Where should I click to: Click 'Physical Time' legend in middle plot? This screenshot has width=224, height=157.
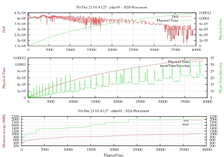[179, 61]
